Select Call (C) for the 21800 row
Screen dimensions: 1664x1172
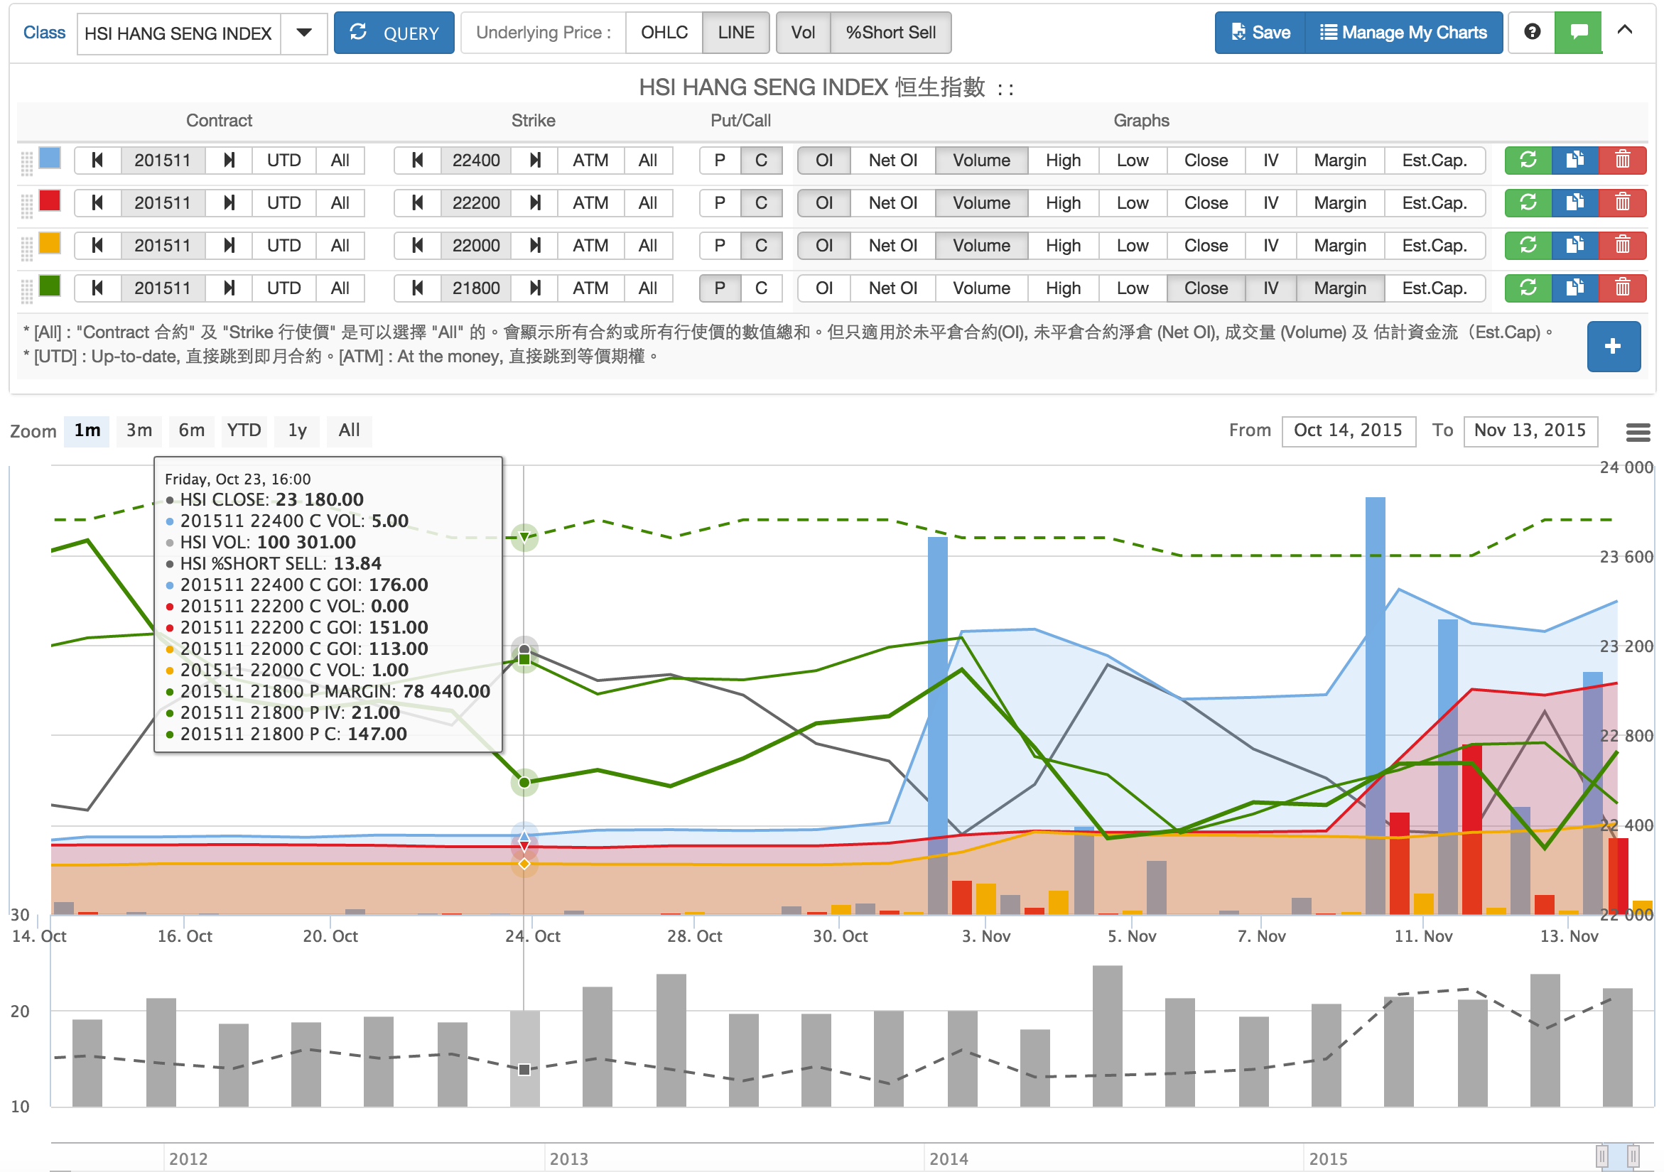coord(761,288)
